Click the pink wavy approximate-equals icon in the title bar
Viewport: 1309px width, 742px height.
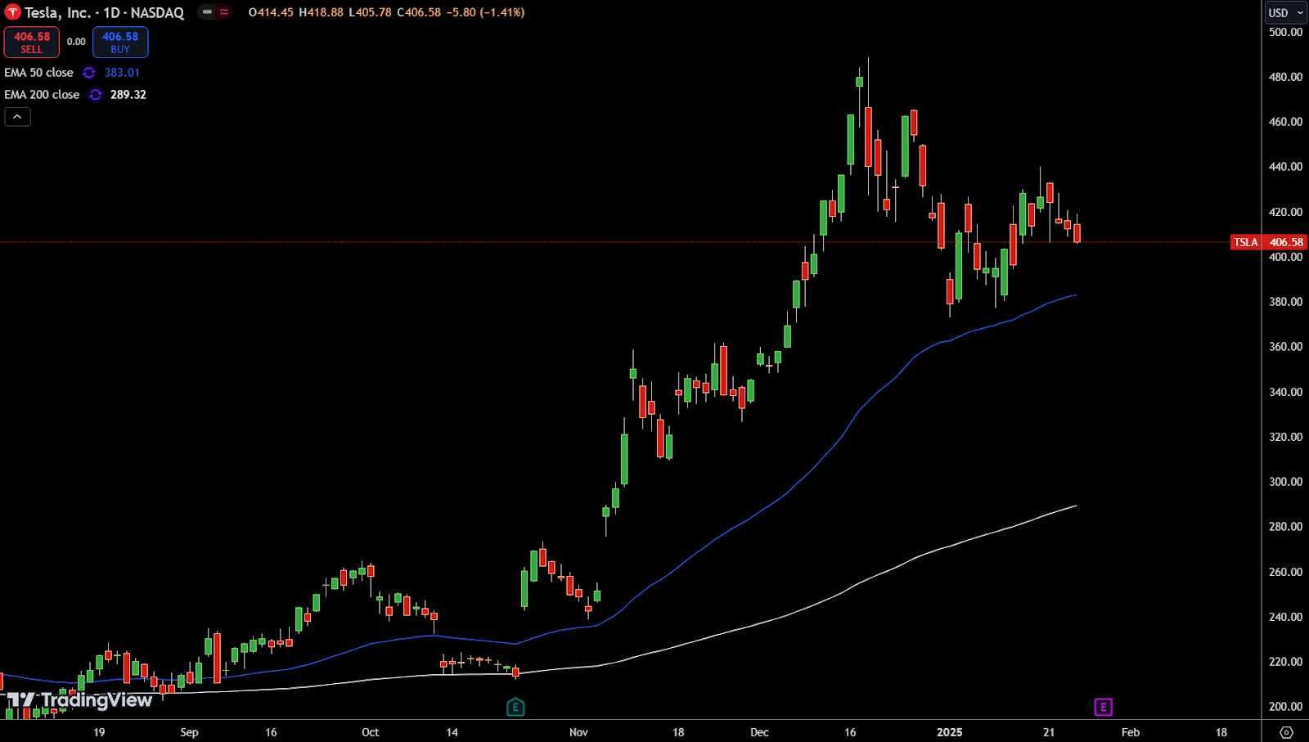tap(224, 12)
